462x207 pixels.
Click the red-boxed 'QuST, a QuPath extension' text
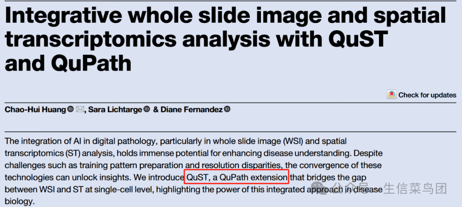[x=237, y=177]
